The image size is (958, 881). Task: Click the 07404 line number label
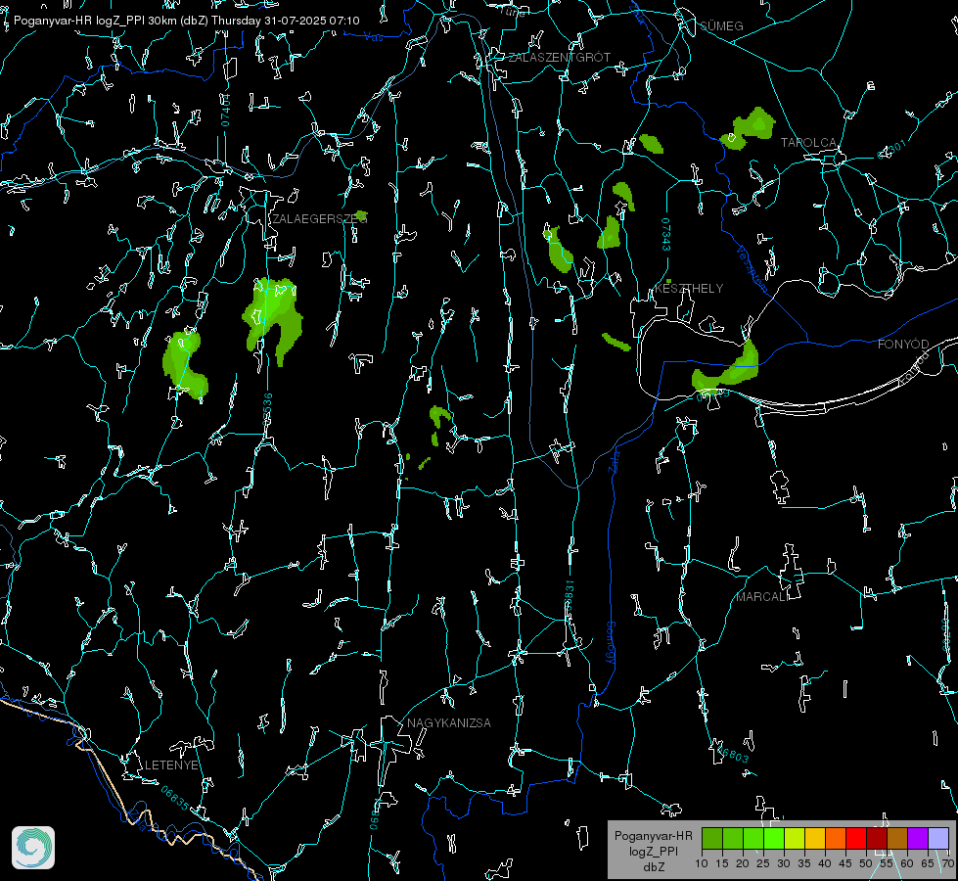226,111
